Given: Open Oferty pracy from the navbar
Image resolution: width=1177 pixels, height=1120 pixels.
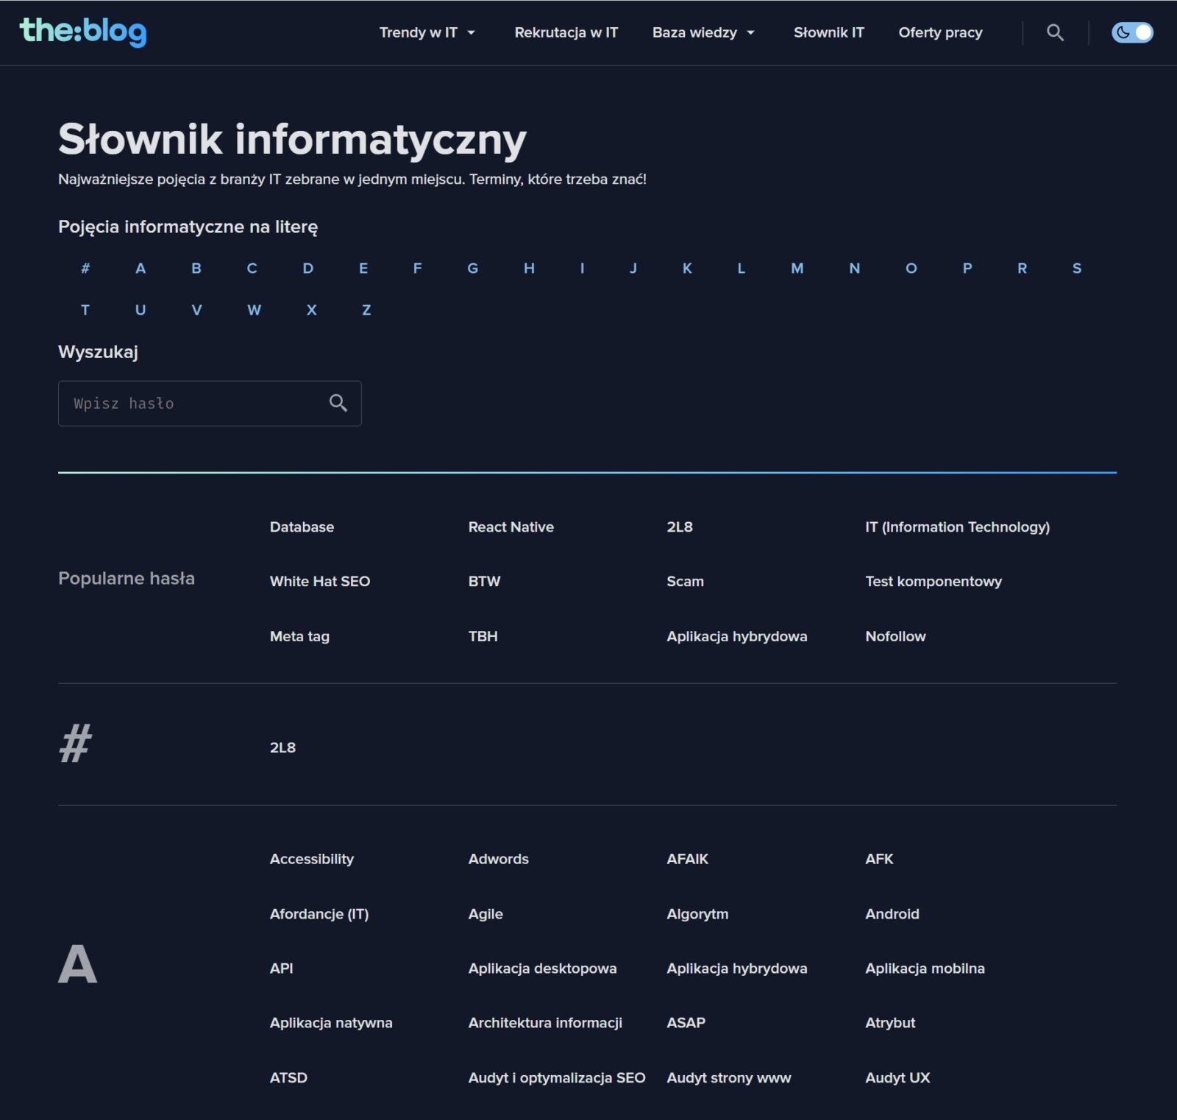Looking at the screenshot, I should tap(939, 32).
